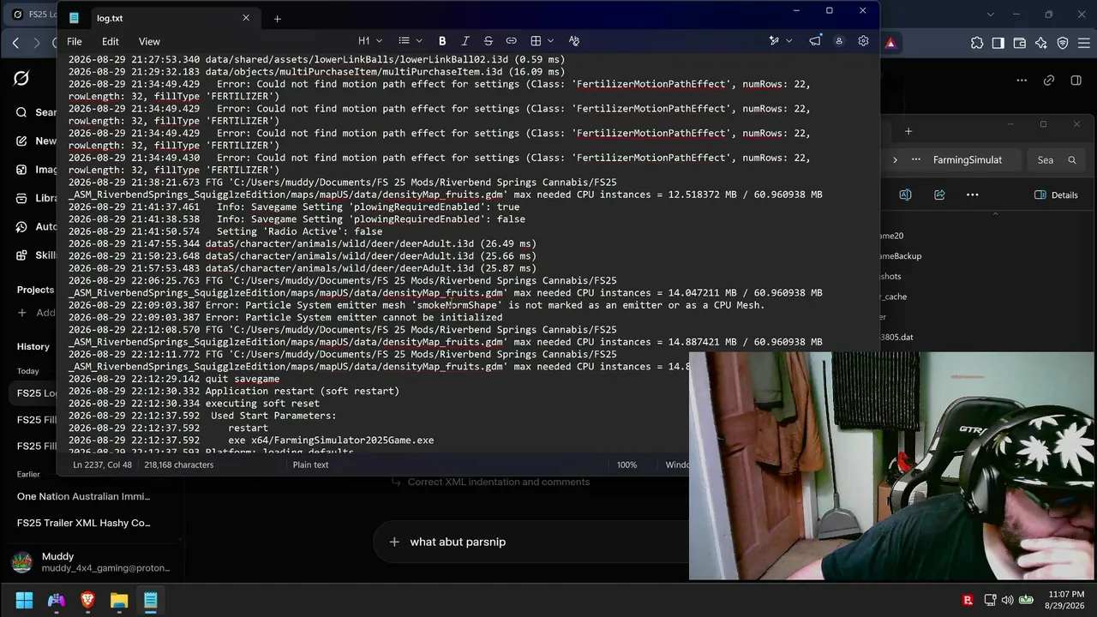Open the Windows Start menu
This screenshot has width=1097, height=617.
click(24, 600)
